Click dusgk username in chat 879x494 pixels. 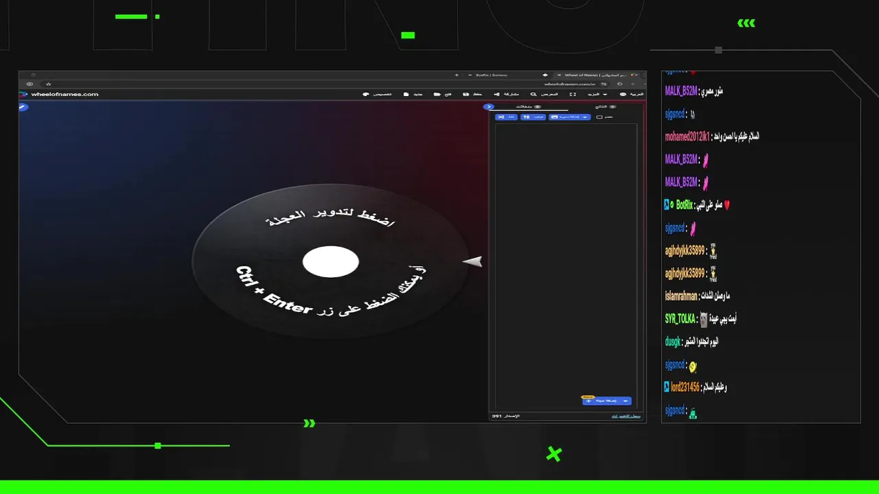672,342
